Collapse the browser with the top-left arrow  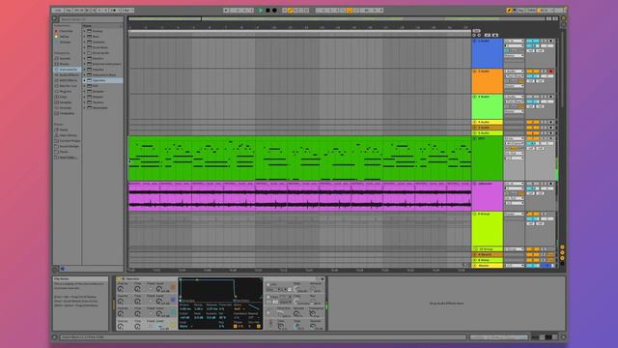pyautogui.click(x=55, y=19)
